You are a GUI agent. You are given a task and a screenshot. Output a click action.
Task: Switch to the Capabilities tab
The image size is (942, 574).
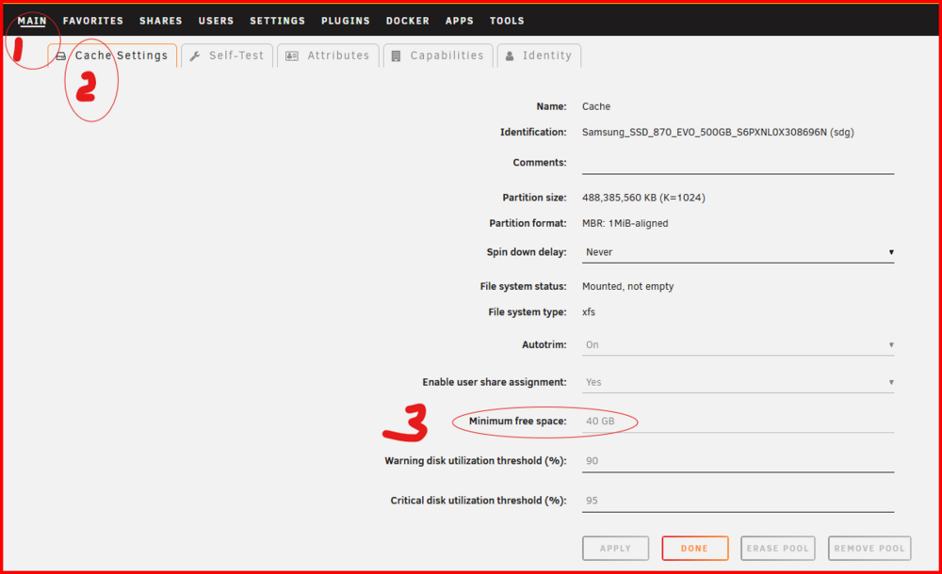point(438,56)
